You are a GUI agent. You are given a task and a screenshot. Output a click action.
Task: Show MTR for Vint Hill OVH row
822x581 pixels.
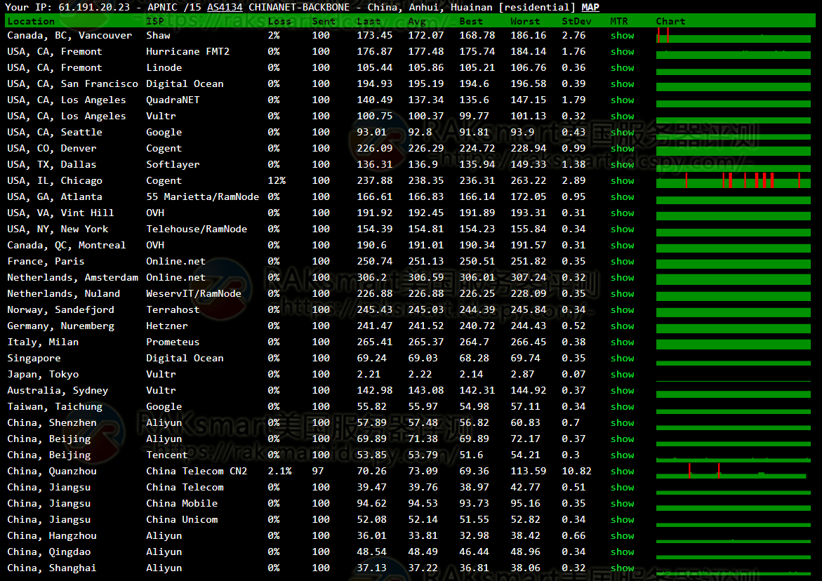pyautogui.click(x=622, y=213)
